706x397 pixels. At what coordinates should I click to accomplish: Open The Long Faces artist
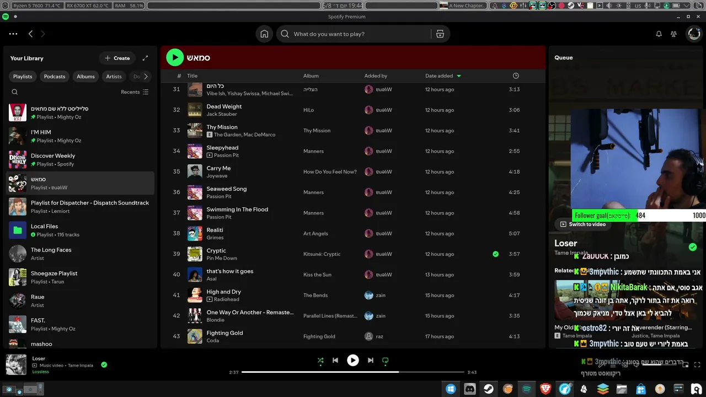(x=81, y=254)
